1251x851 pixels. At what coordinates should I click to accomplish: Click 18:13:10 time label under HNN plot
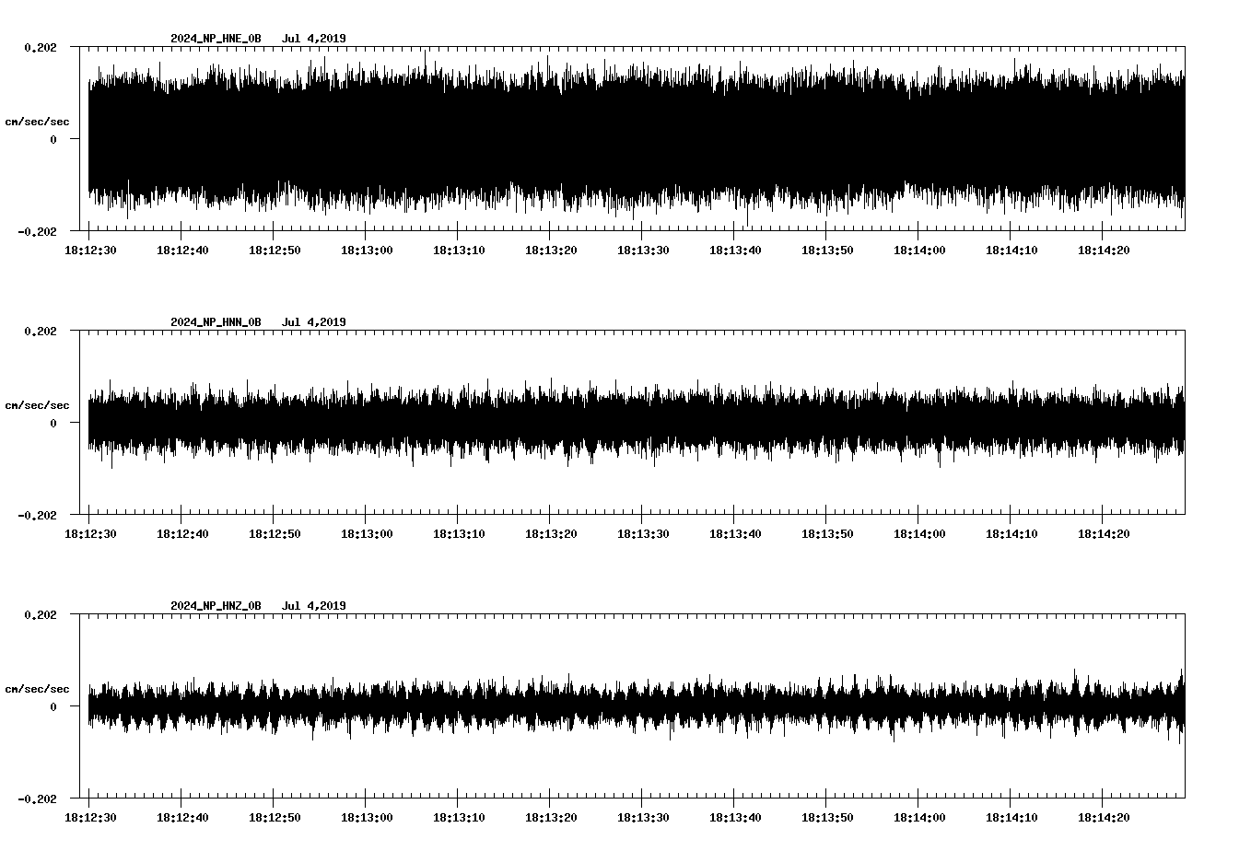pyautogui.click(x=459, y=533)
